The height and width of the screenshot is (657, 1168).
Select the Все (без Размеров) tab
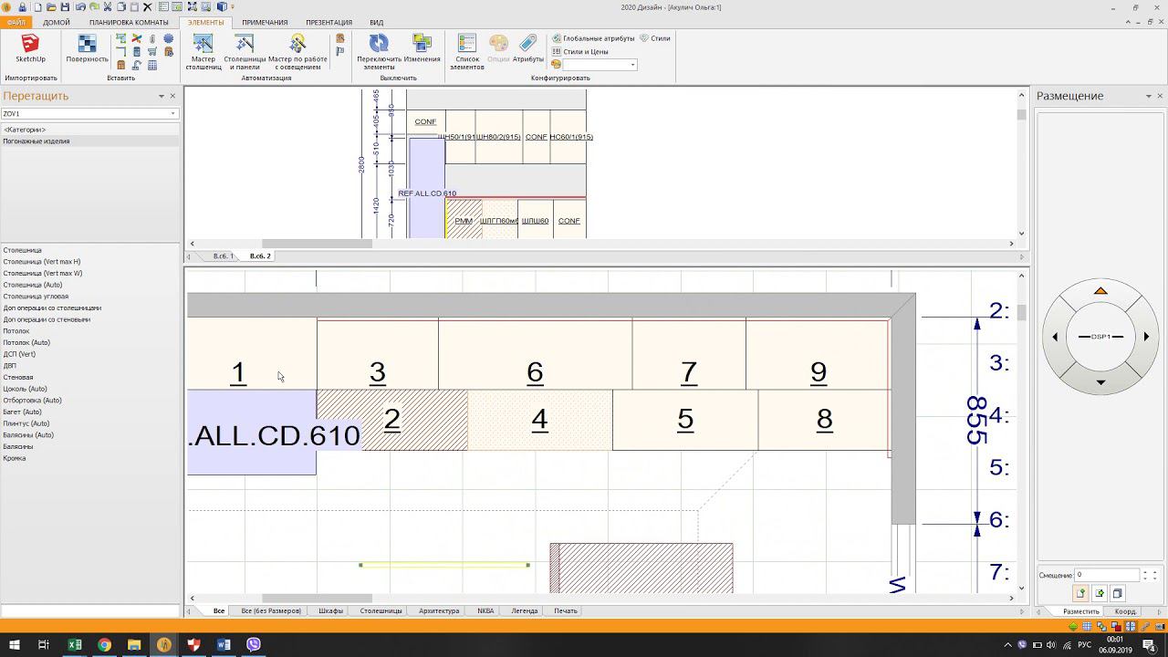(x=271, y=610)
